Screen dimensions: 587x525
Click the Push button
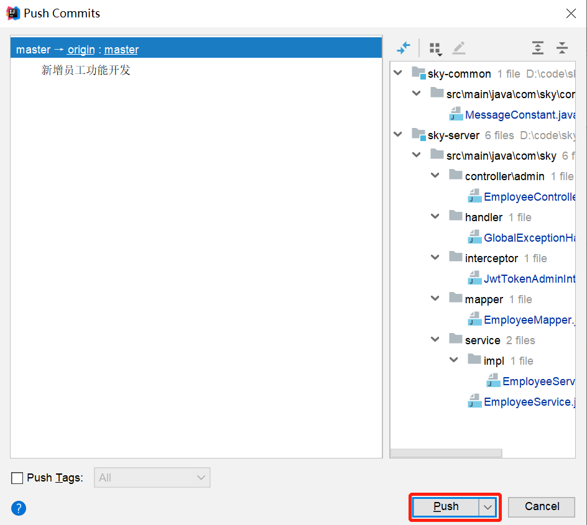click(x=446, y=507)
